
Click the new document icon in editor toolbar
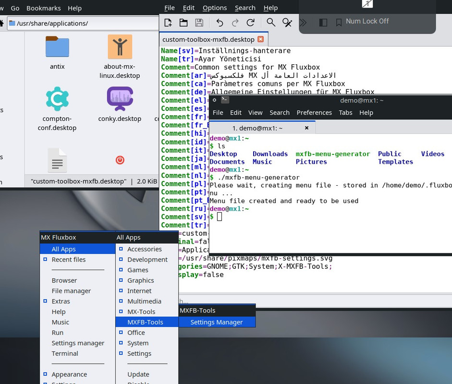(x=168, y=23)
